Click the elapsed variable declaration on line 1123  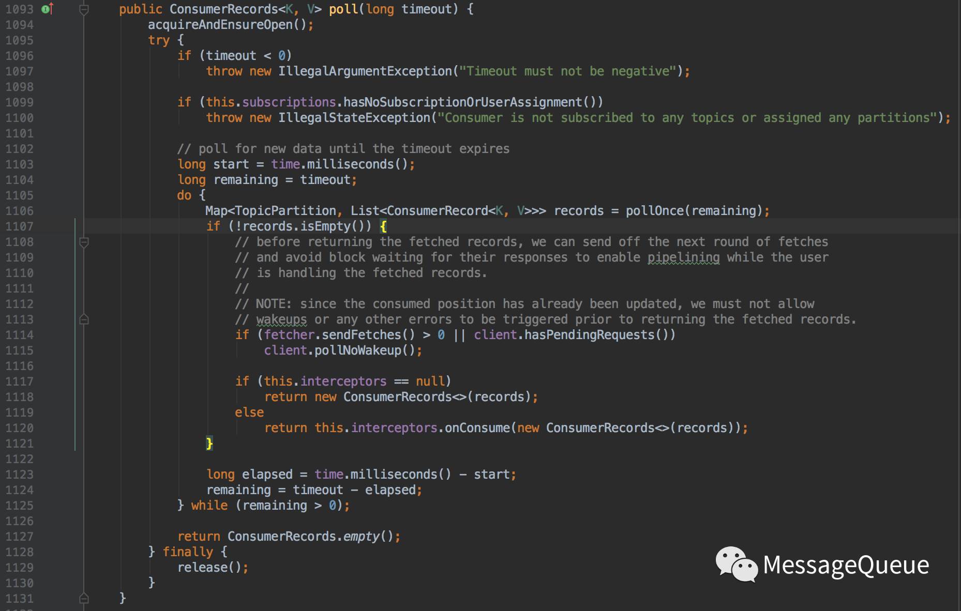(x=267, y=475)
